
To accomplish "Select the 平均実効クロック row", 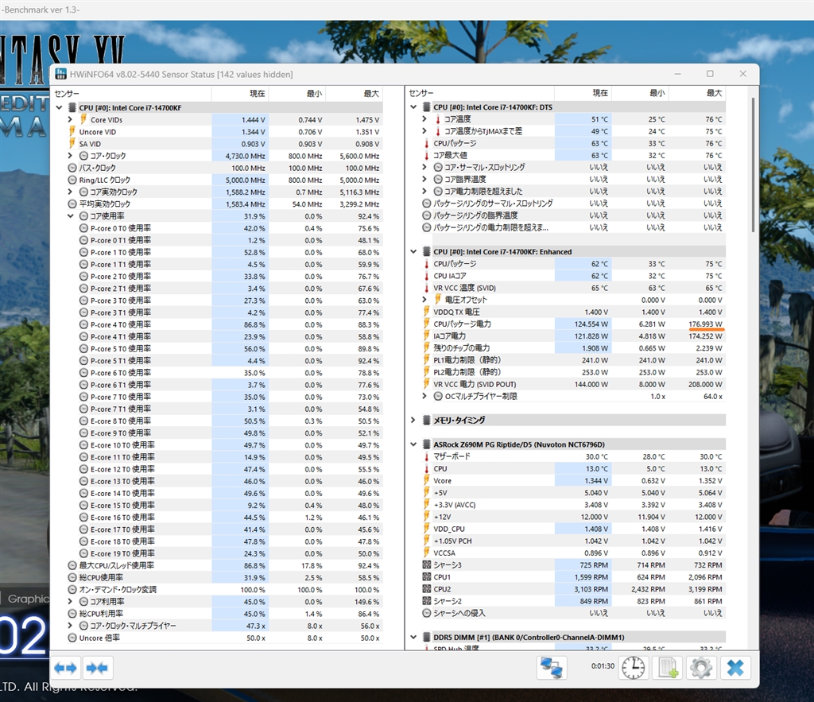I will [218, 204].
